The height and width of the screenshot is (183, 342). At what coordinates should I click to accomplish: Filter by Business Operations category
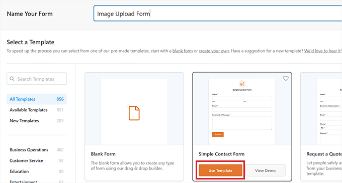(x=37, y=150)
